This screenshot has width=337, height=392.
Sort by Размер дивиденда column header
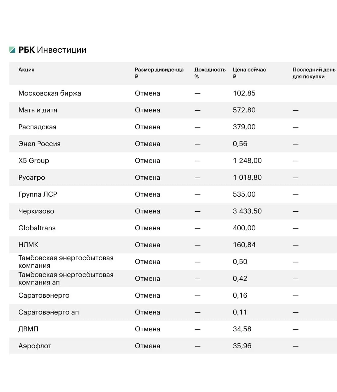(x=159, y=73)
